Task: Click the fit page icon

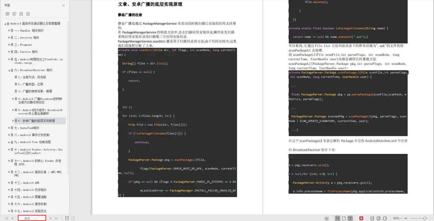Action: [378, 218]
